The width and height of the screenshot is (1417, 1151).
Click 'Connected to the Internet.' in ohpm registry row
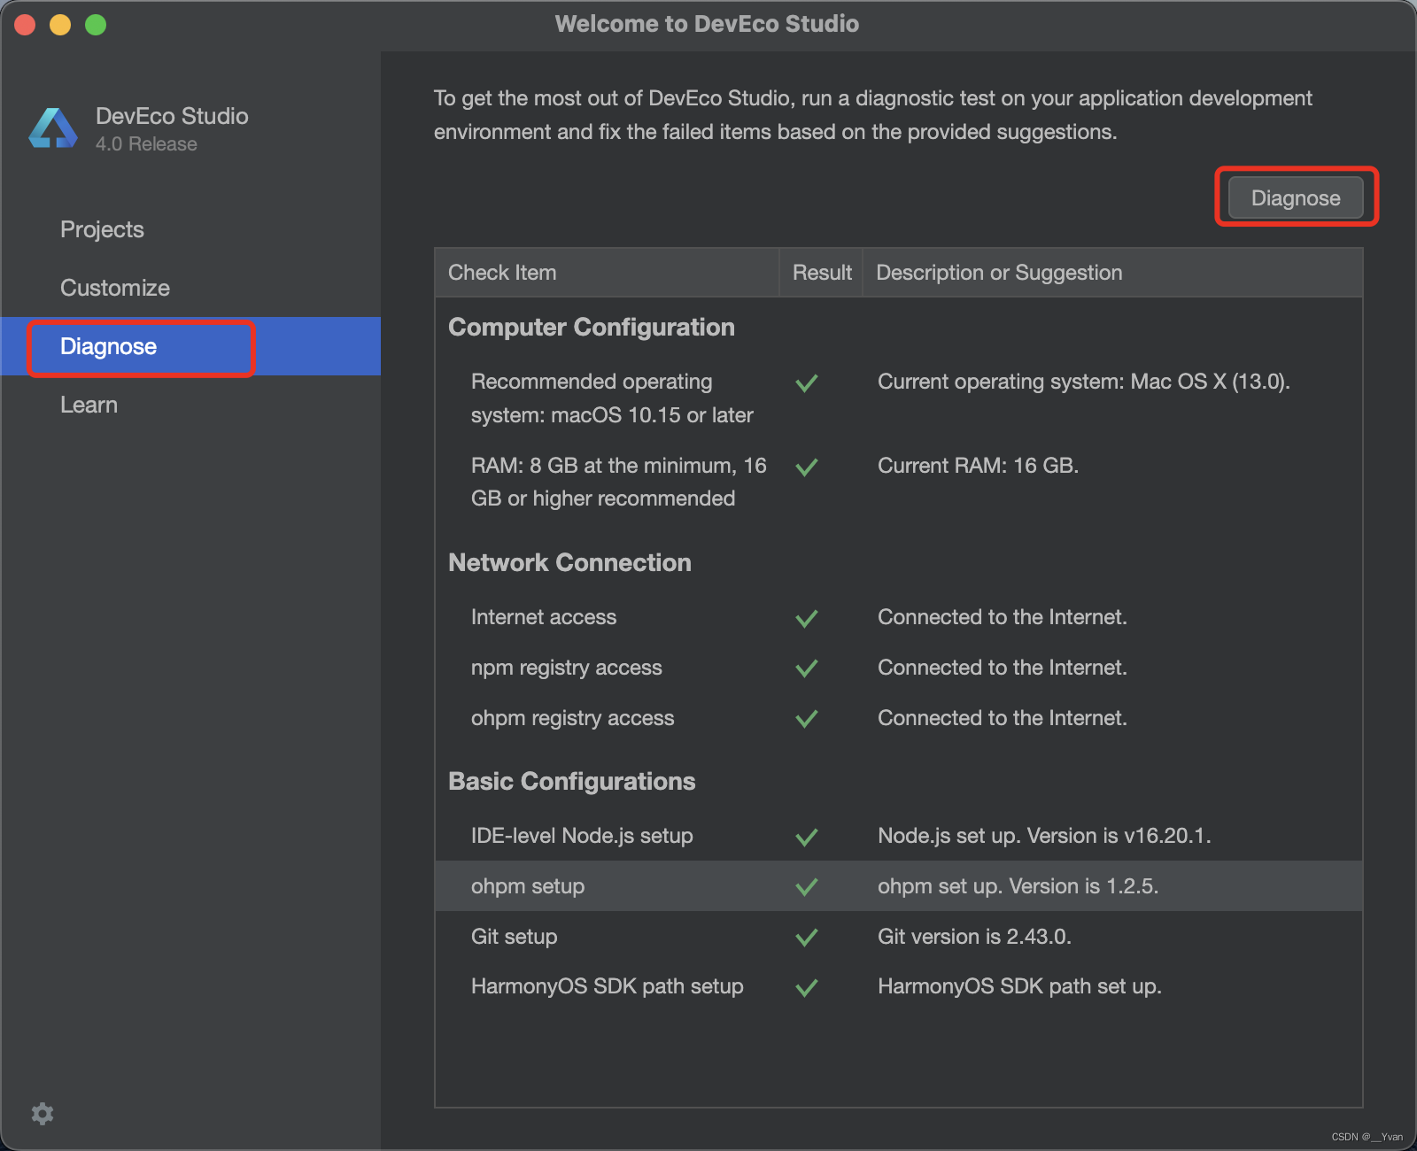click(1002, 718)
